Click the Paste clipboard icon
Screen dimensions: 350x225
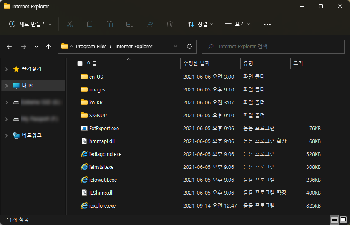click(110, 24)
